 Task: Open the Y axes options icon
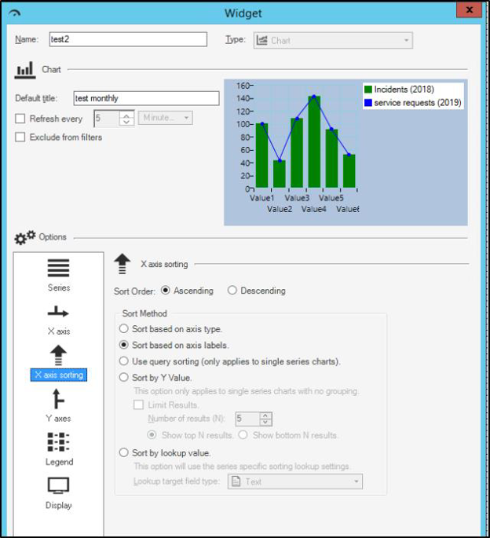[x=58, y=399]
